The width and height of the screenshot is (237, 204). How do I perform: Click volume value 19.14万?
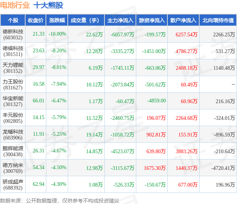[94, 135]
